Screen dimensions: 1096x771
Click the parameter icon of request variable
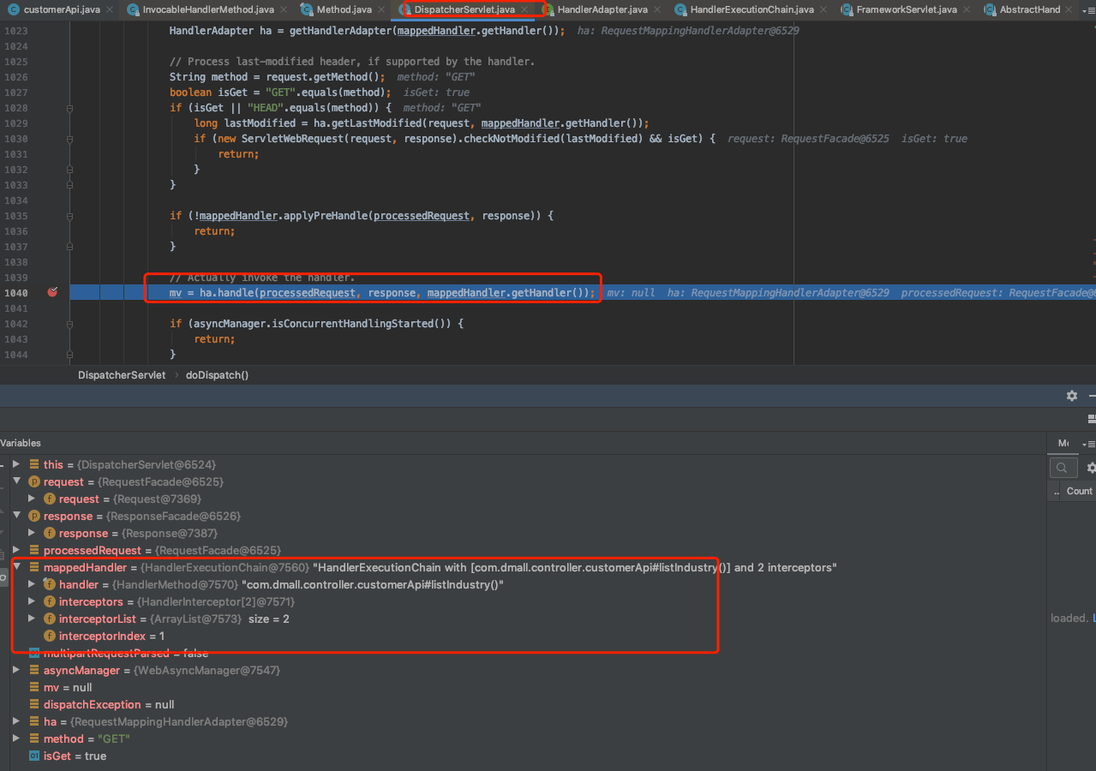click(x=34, y=481)
